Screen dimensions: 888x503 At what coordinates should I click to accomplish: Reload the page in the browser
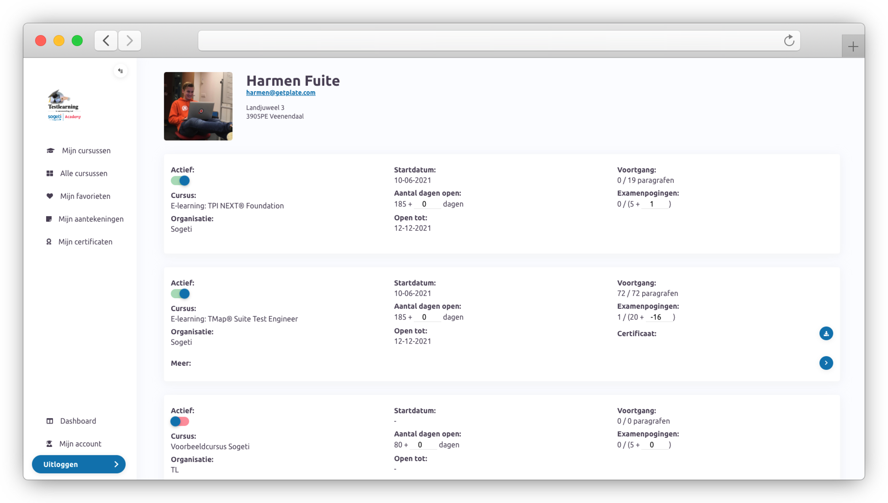(789, 41)
